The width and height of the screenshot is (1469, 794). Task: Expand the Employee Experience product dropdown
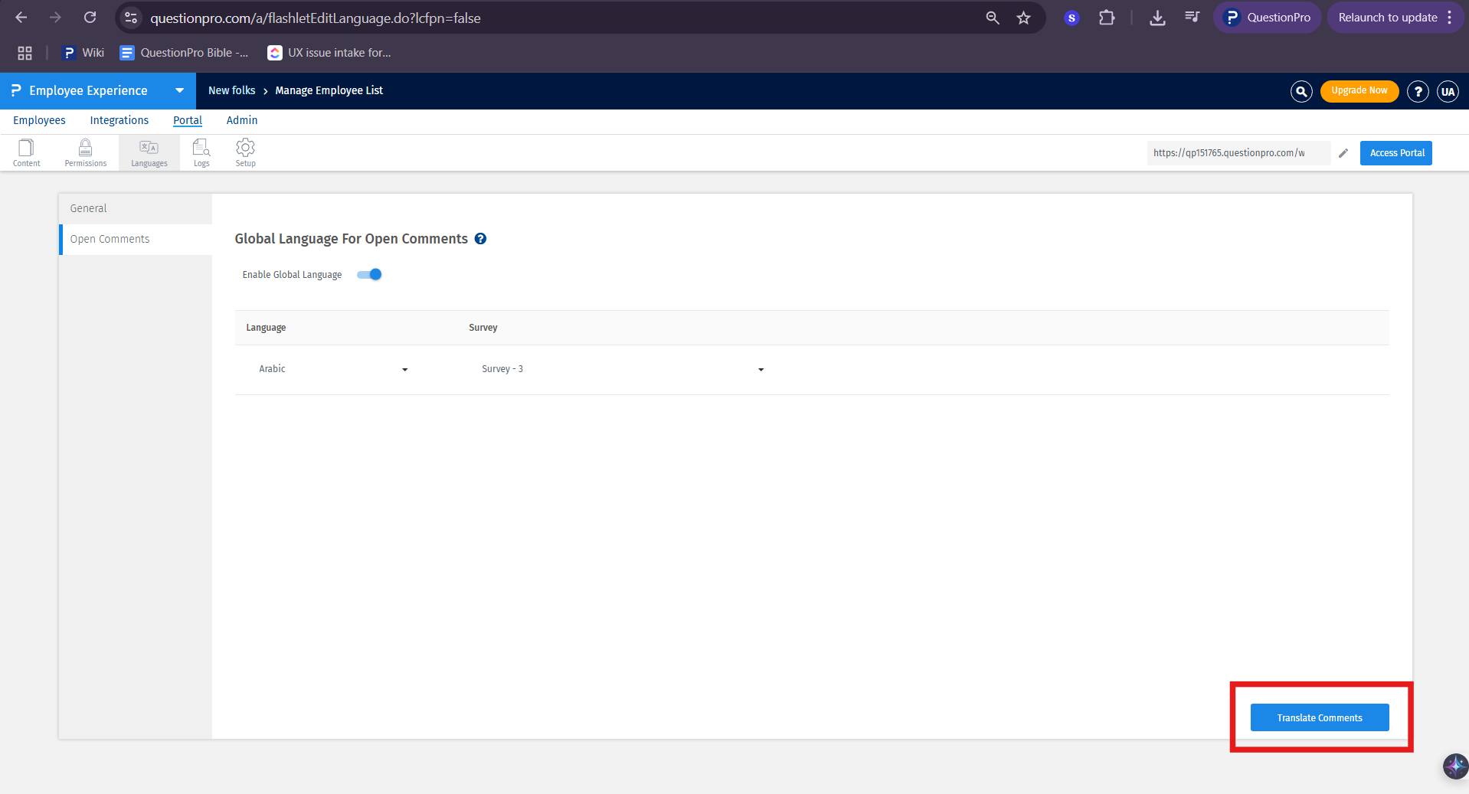tap(179, 90)
